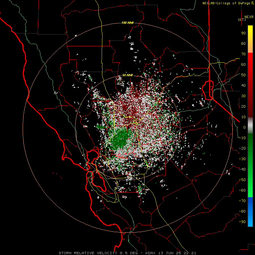The height and width of the screenshot is (255, 255).
Task: Click the positive 40 scale label
Action: click(x=243, y=86)
